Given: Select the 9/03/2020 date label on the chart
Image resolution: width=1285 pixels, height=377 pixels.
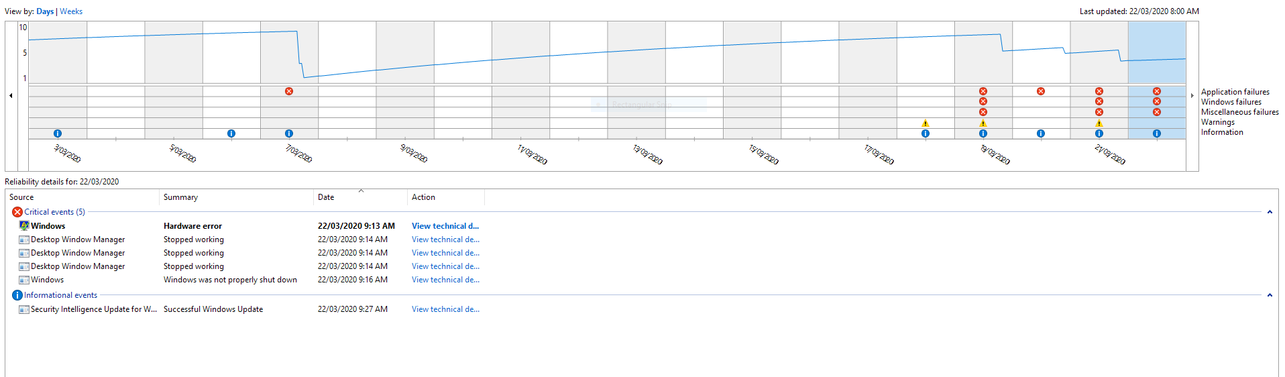Looking at the screenshot, I should [414, 153].
